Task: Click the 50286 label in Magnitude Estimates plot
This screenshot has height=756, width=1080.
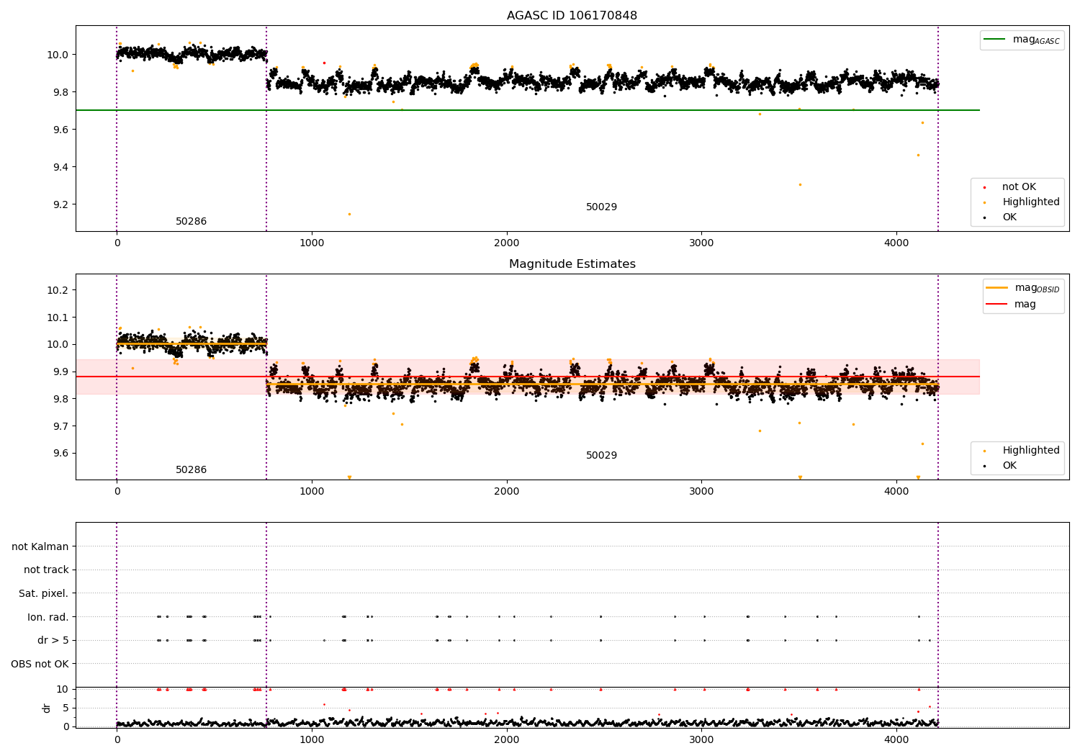Action: click(x=191, y=469)
